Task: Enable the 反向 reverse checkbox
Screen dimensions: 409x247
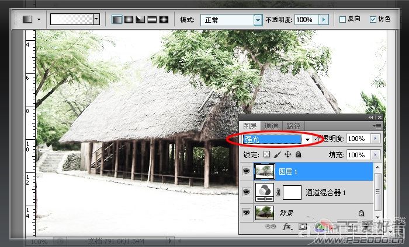Action: pyautogui.click(x=342, y=19)
